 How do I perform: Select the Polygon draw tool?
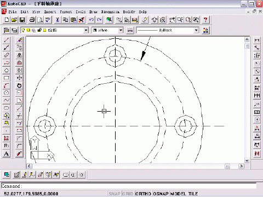click(x=7, y=70)
